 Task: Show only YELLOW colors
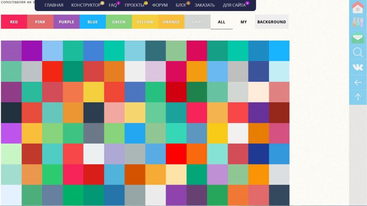coord(145,22)
